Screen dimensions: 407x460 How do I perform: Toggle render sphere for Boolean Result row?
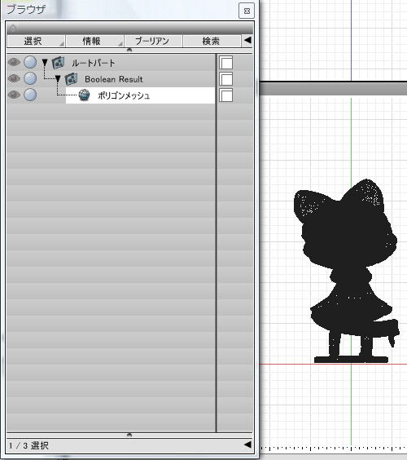(x=30, y=78)
